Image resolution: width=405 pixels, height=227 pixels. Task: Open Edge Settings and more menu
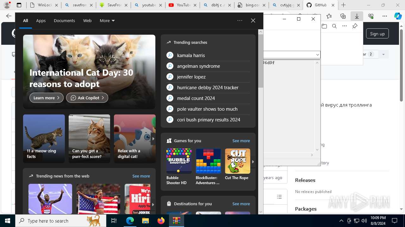pyautogui.click(x=385, y=16)
